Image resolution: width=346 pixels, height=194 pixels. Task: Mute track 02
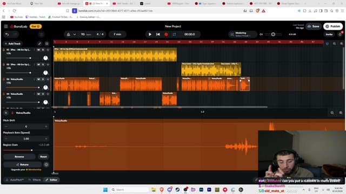[38, 65]
